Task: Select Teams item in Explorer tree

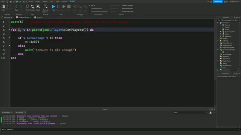Action: tap(224, 63)
